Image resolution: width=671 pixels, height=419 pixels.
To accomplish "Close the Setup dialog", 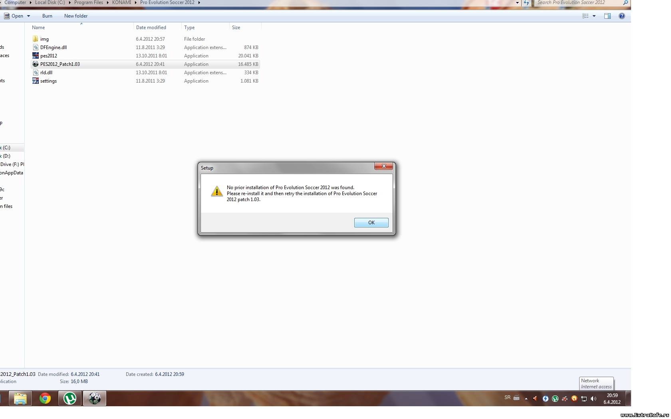I will pyautogui.click(x=383, y=166).
